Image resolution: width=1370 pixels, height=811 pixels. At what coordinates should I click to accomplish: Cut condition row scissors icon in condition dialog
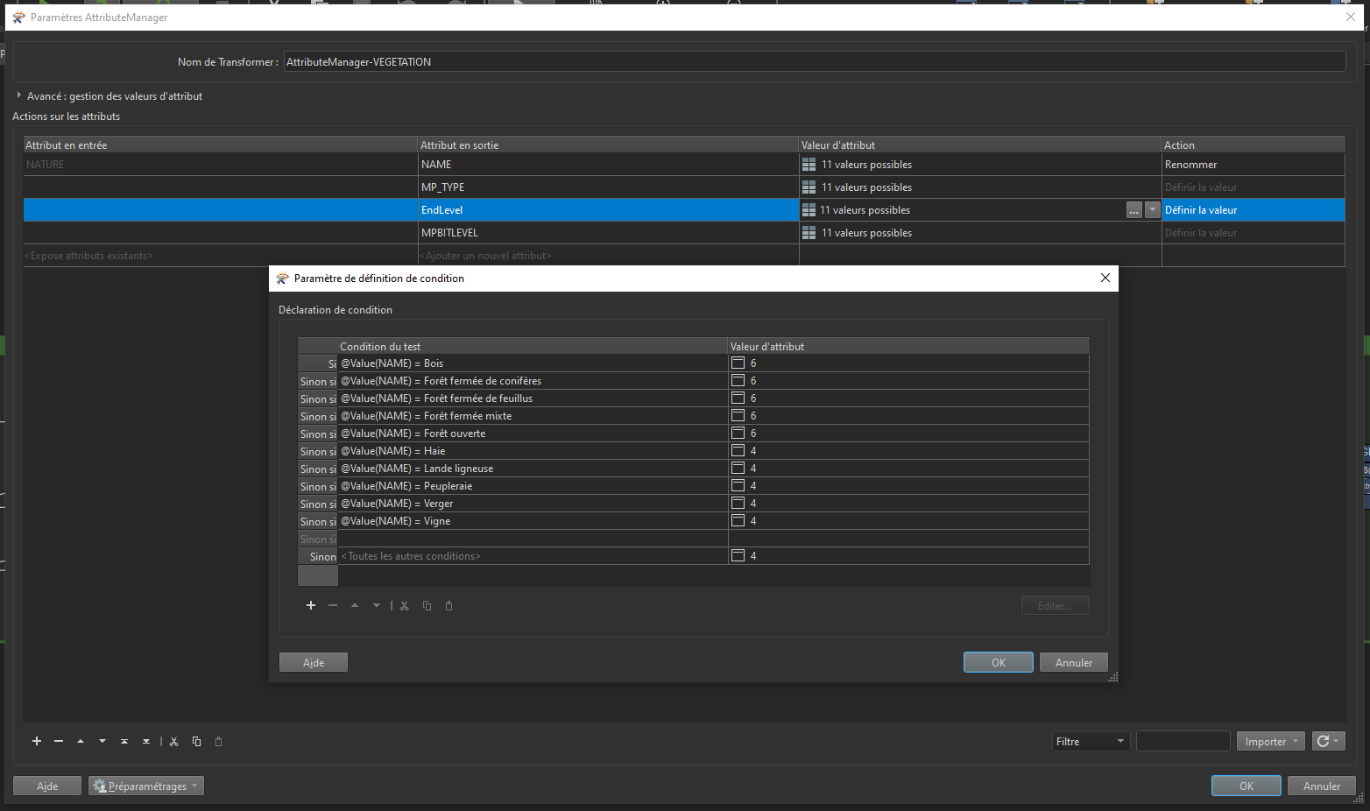(405, 605)
